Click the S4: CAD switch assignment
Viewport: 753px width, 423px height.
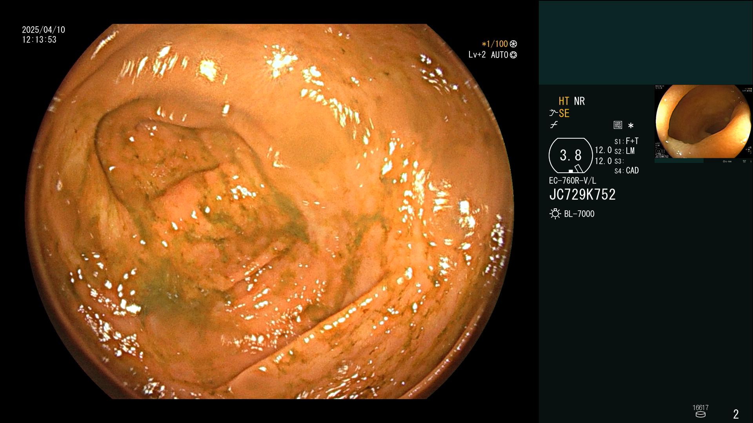click(x=626, y=171)
